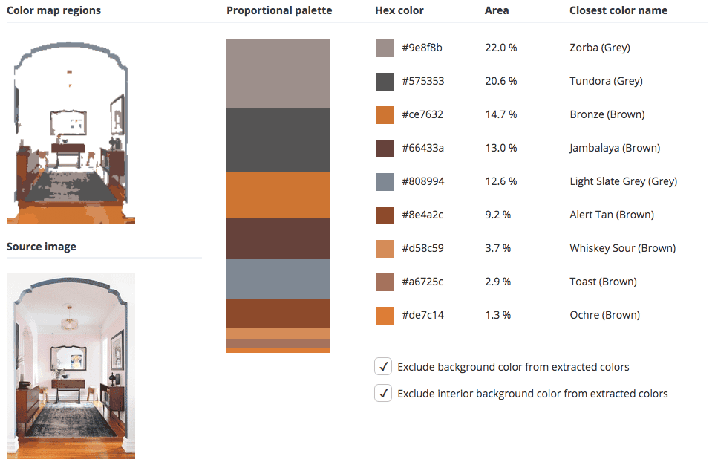Click the Alert Tan #8e4a2c swatch
Image resolution: width=715 pixels, height=468 pixels.
pyautogui.click(x=384, y=215)
